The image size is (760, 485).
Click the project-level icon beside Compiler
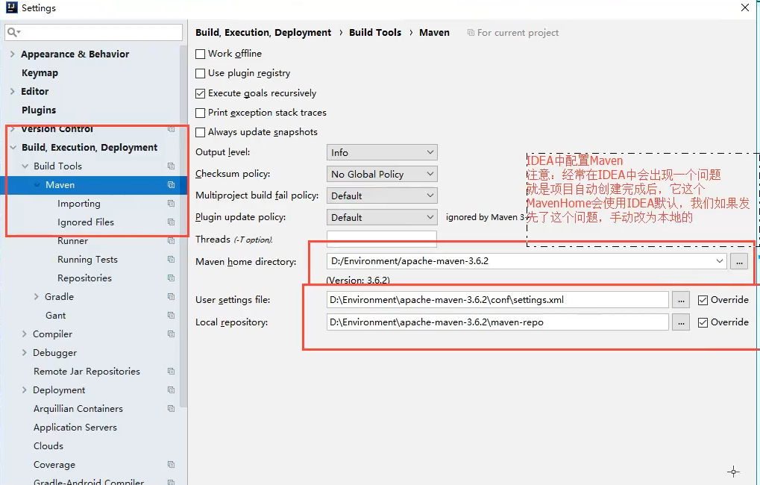pyautogui.click(x=171, y=334)
